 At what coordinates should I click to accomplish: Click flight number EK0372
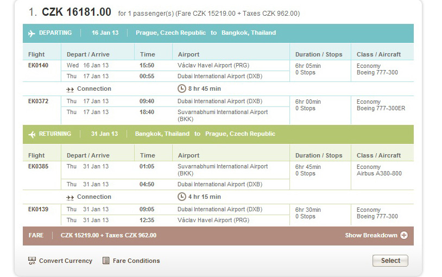click(38, 101)
